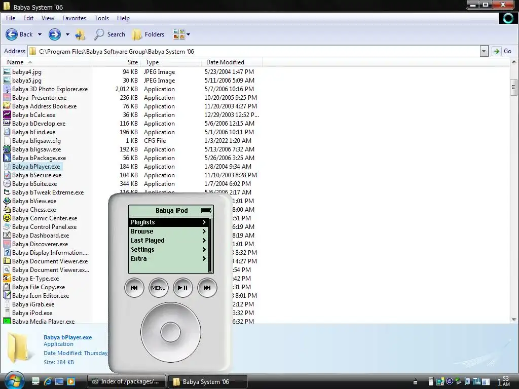Expand the address bar dropdown

pyautogui.click(x=484, y=51)
